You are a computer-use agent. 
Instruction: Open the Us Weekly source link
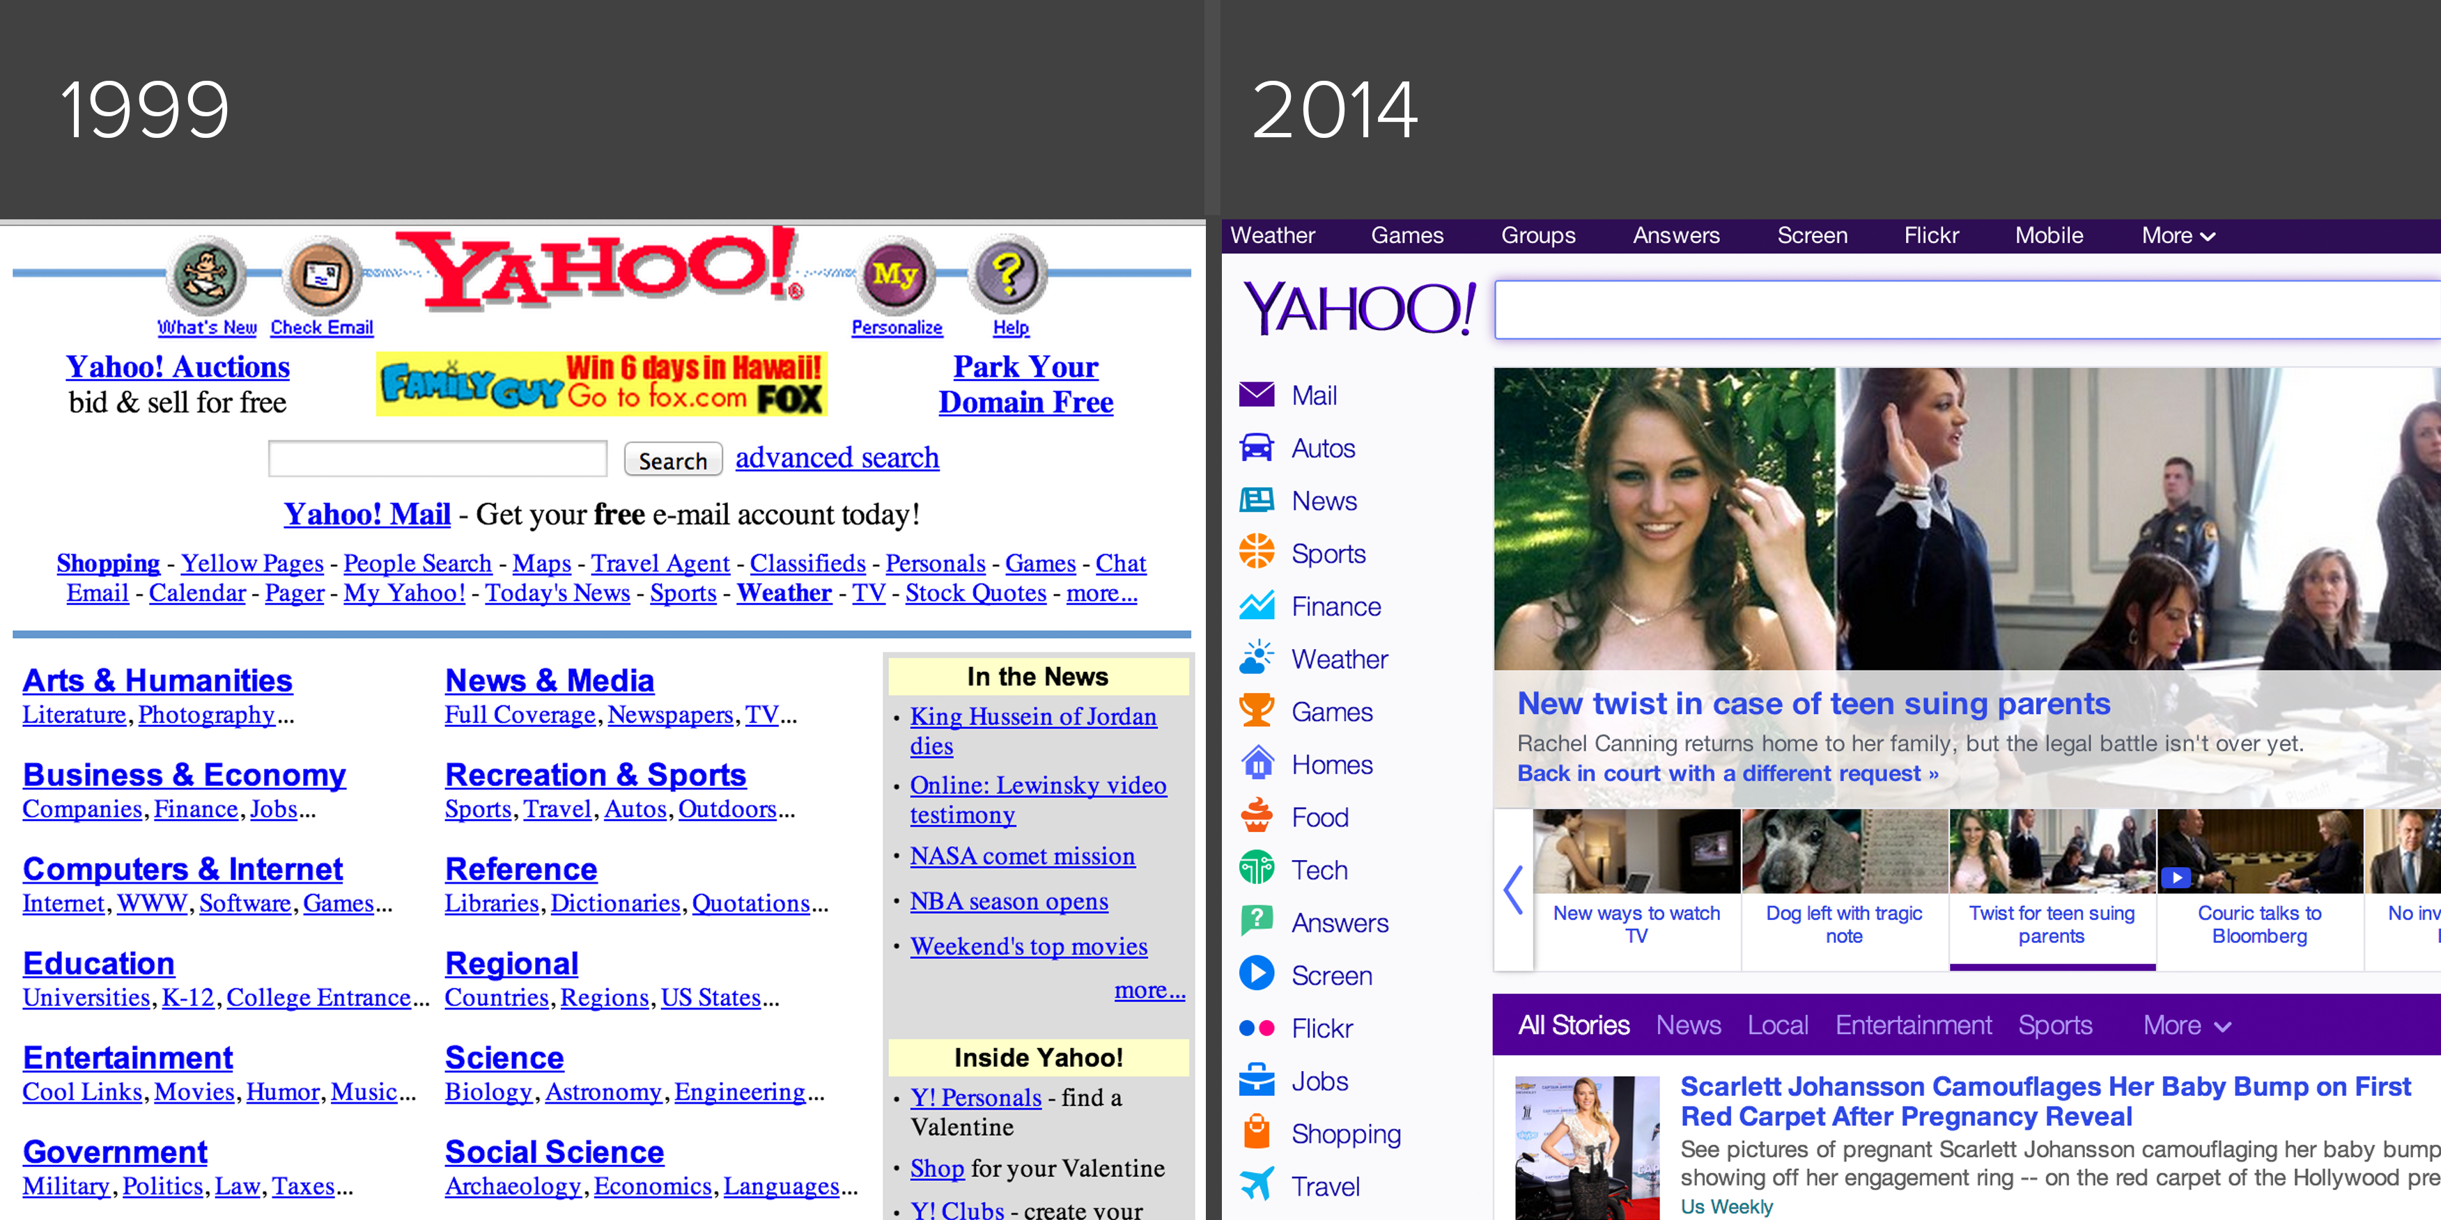pyautogui.click(x=1726, y=1206)
